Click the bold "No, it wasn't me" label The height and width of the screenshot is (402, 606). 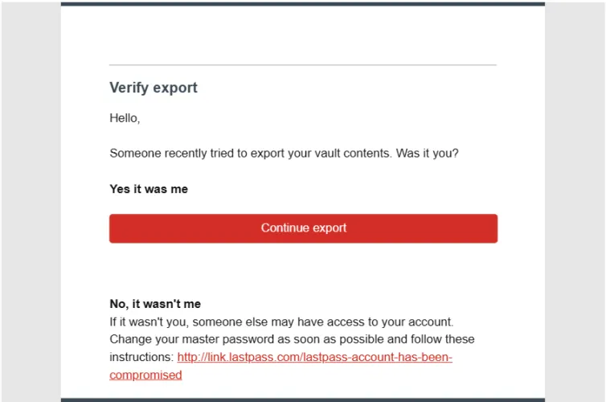click(x=155, y=304)
